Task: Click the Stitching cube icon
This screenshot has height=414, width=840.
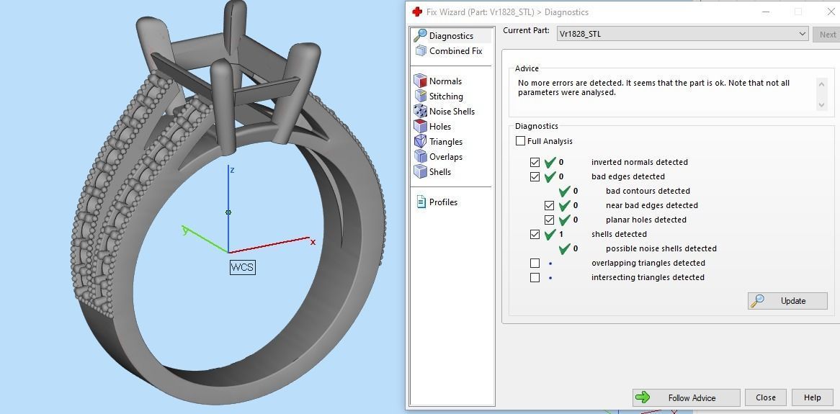Action: [421, 96]
